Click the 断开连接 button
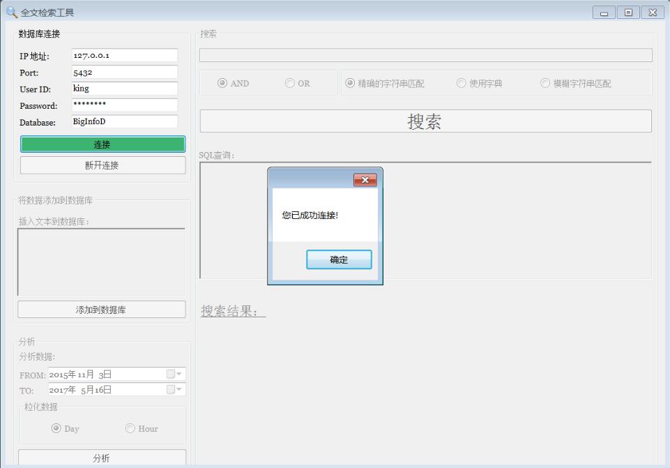This screenshot has height=468, width=670. (102, 165)
